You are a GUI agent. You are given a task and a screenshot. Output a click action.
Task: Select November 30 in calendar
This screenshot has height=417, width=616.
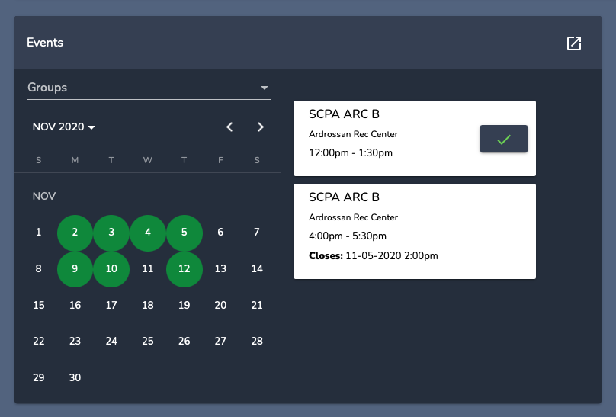point(75,377)
